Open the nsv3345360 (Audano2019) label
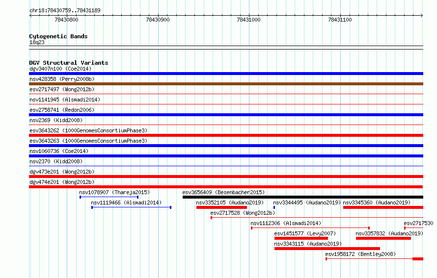 (x=377, y=202)
